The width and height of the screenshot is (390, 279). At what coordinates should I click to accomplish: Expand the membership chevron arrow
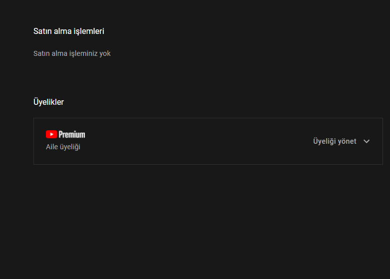367,141
